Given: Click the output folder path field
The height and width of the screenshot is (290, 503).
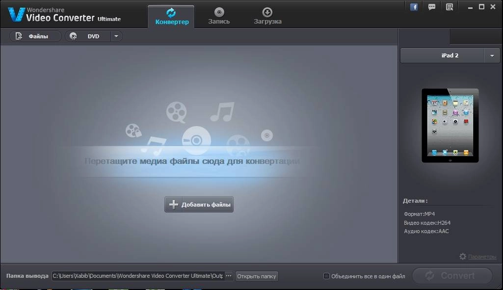Looking at the screenshot, I should coord(138,276).
